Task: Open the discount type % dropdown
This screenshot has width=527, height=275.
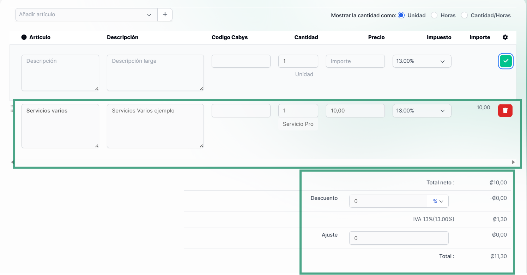Action: [437, 201]
